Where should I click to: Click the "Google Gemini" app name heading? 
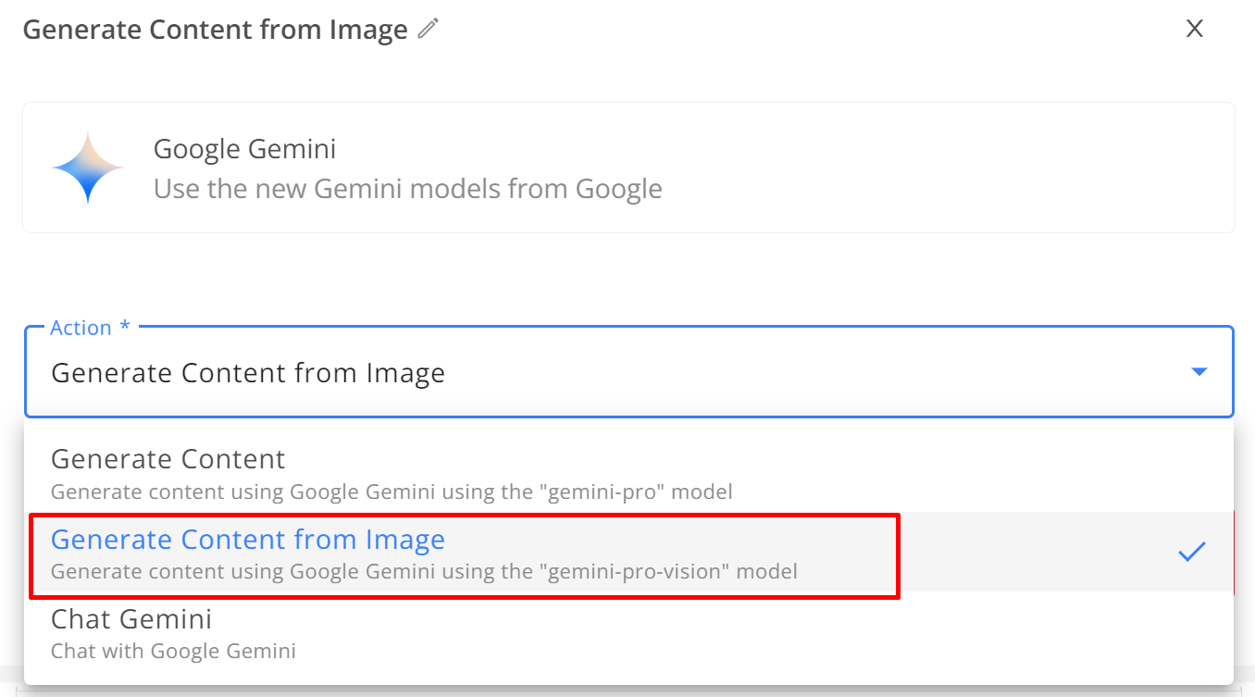(244, 149)
